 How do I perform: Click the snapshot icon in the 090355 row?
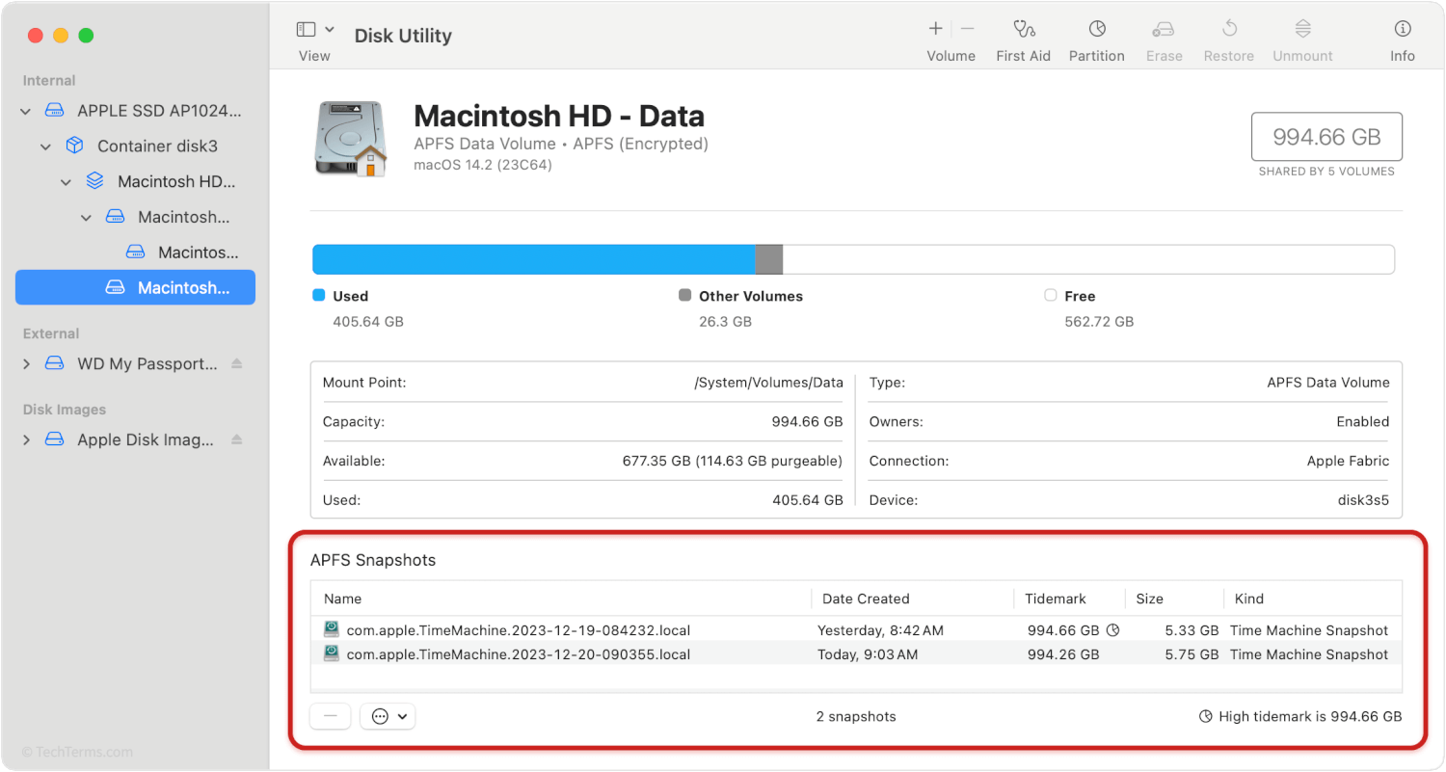332,654
